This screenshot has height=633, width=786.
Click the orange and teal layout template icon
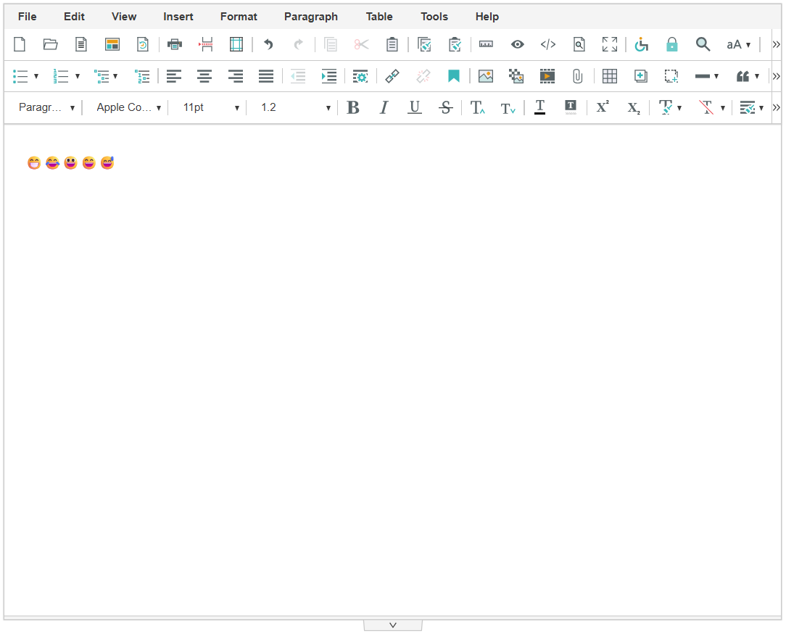112,45
